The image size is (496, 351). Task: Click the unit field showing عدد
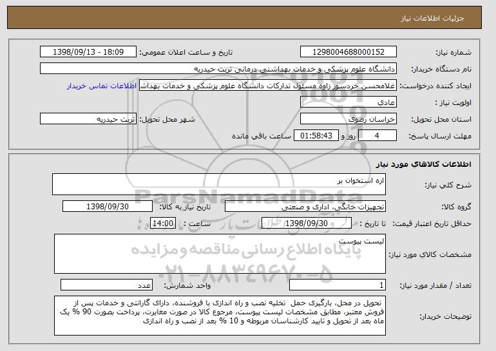[106, 285]
